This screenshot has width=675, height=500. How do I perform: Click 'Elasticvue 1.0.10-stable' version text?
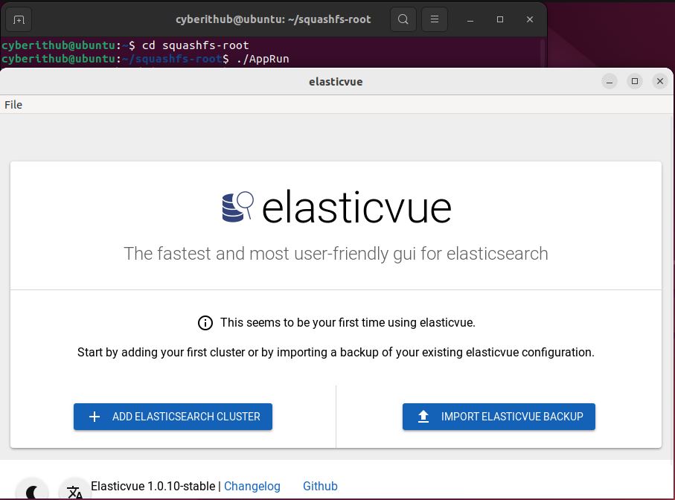153,486
